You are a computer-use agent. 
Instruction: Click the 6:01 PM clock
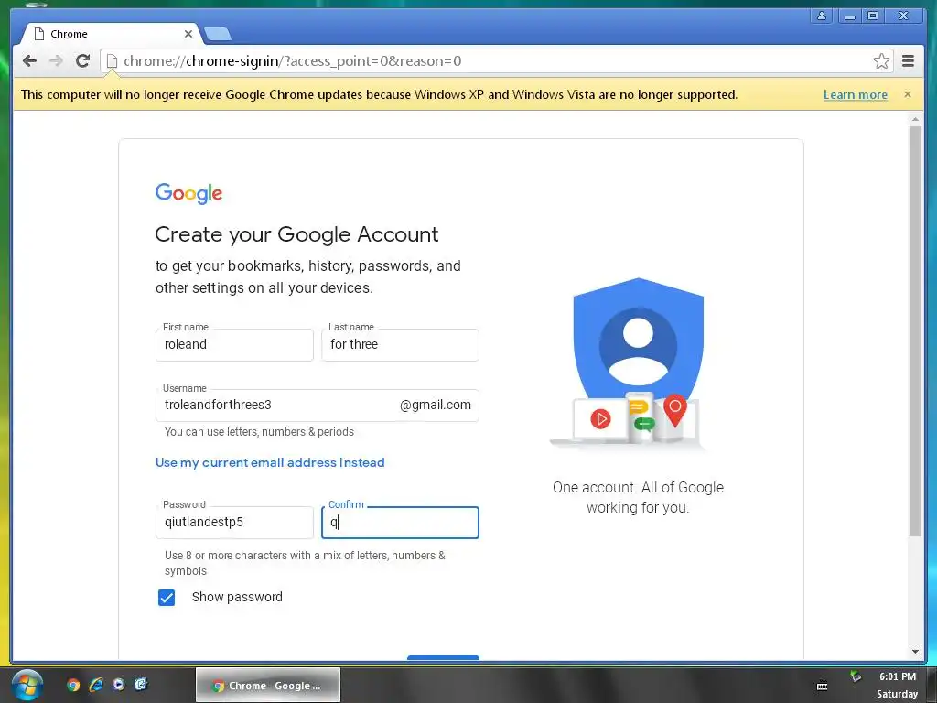pyautogui.click(x=897, y=676)
